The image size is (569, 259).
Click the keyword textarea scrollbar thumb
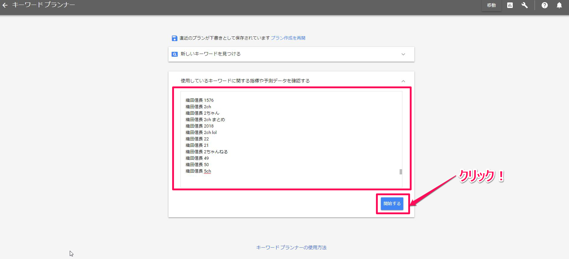[x=401, y=172]
